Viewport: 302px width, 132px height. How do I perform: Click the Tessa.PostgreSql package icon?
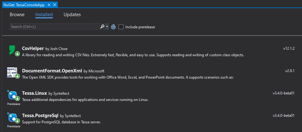[x=12, y=118]
